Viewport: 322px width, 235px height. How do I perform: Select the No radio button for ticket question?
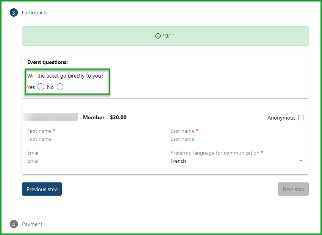pos(59,87)
